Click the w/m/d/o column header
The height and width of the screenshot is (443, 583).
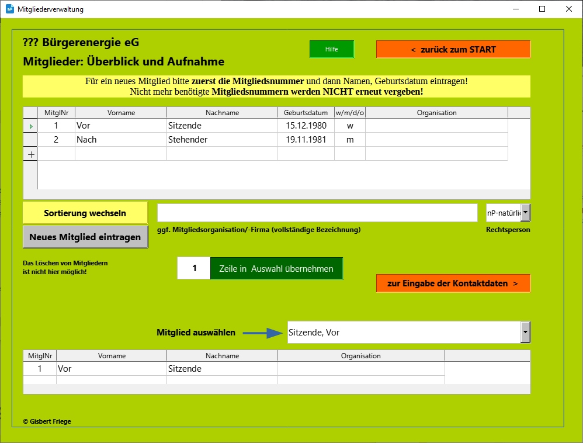point(350,113)
